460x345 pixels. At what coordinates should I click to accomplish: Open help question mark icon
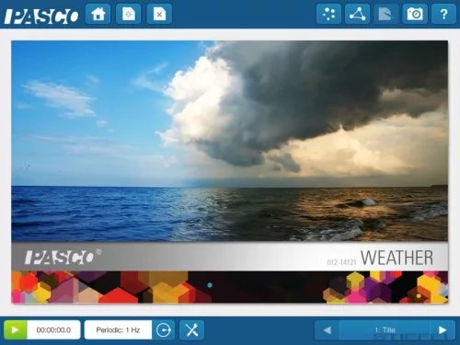pos(443,14)
